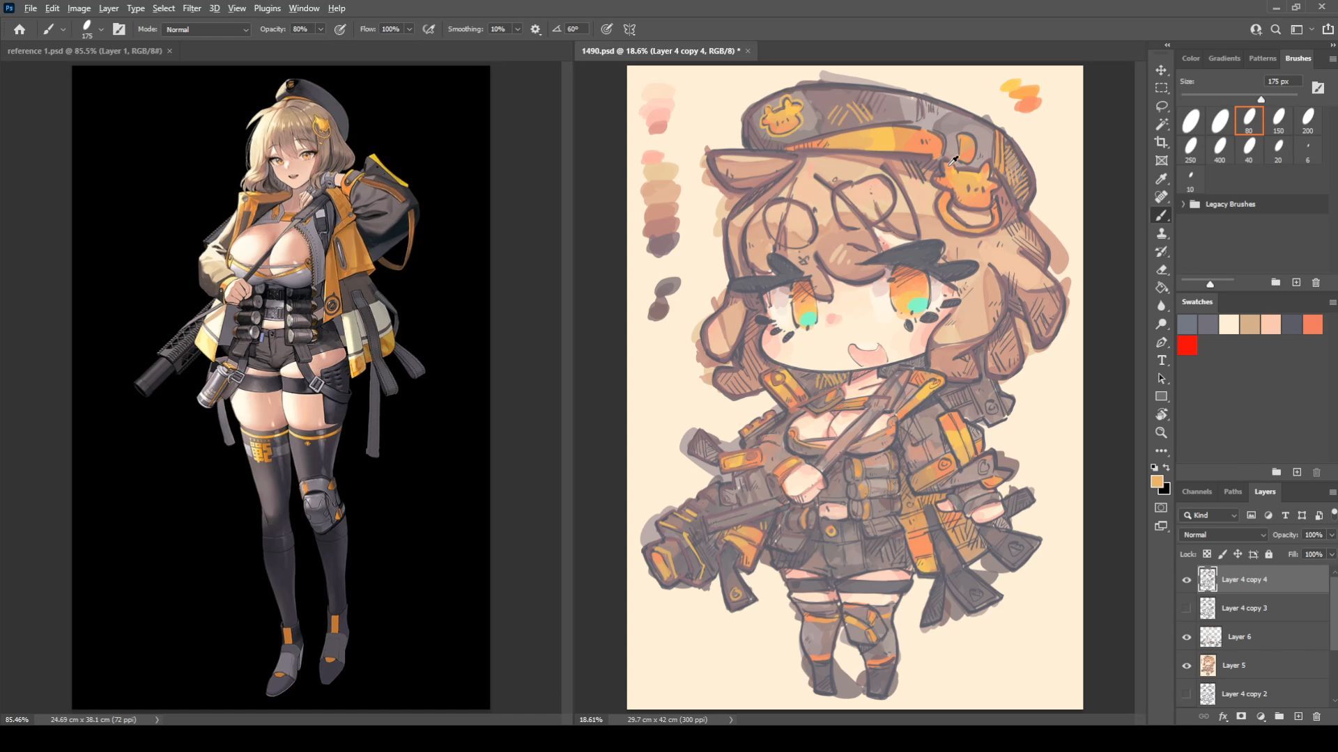
Task: Open the Plugins menu
Action: pyautogui.click(x=267, y=8)
